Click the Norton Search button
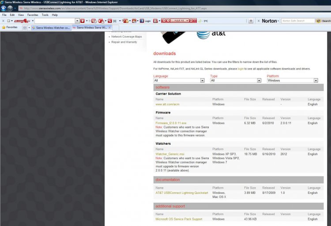Viewport: 331px width, 226px height. tap(323, 21)
